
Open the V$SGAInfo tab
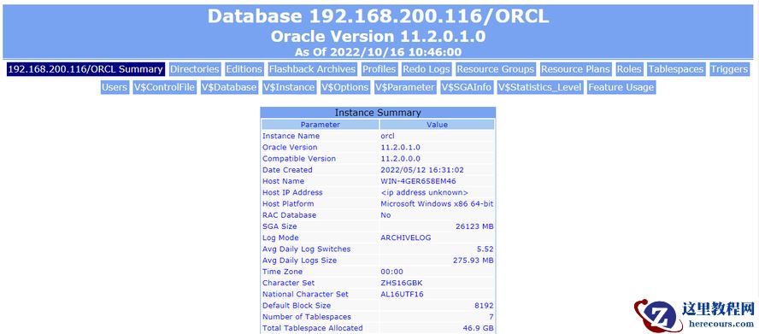coord(467,88)
